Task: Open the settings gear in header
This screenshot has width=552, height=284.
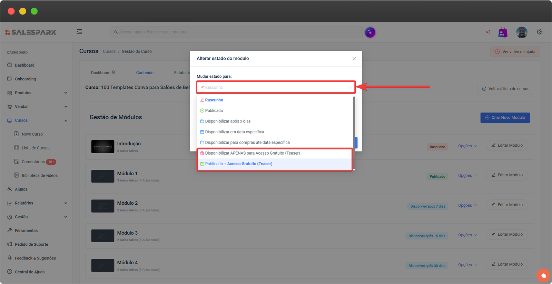Action: tap(540, 32)
